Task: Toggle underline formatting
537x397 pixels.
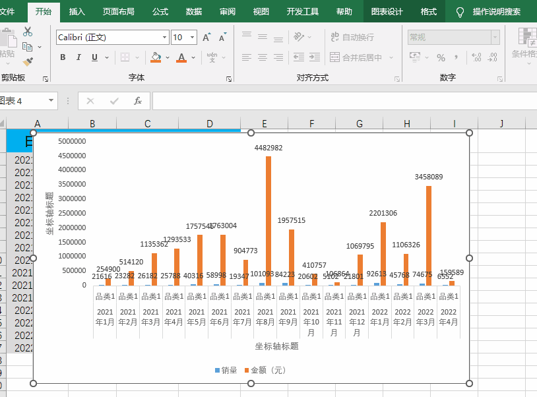Action: (94, 57)
